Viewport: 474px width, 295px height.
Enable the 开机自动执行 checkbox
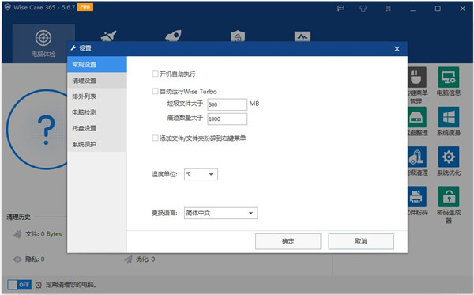click(x=155, y=74)
